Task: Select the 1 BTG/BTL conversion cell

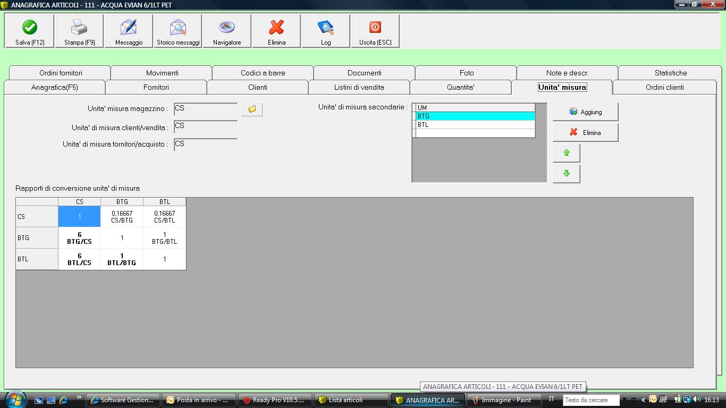Action: click(164, 238)
